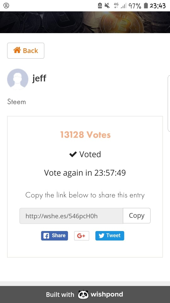Tap the muted sound status icon

pyautogui.click(x=107, y=6)
